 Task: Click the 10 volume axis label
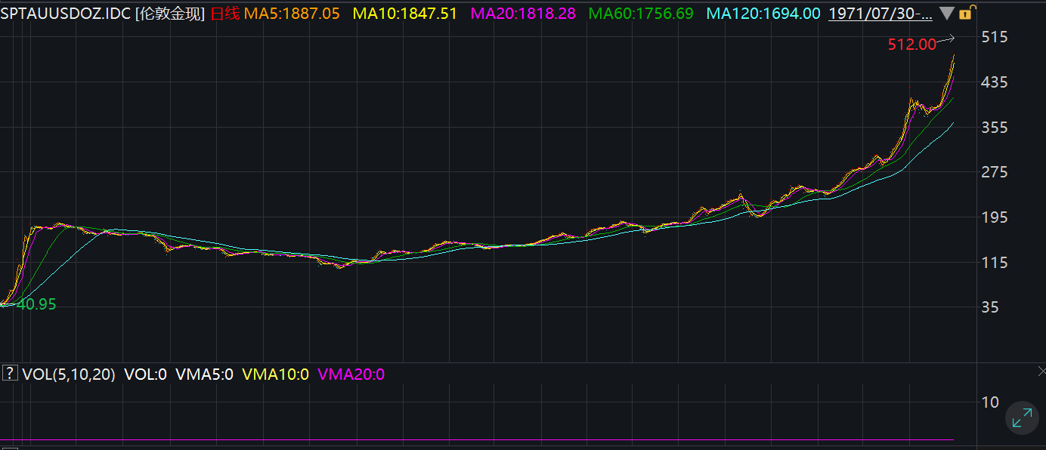coord(989,402)
